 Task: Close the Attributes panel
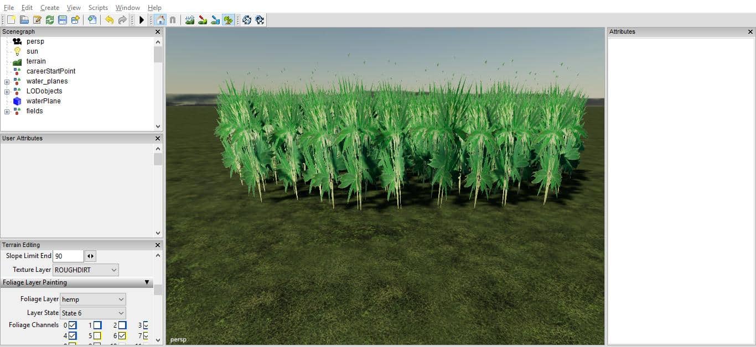tap(750, 32)
